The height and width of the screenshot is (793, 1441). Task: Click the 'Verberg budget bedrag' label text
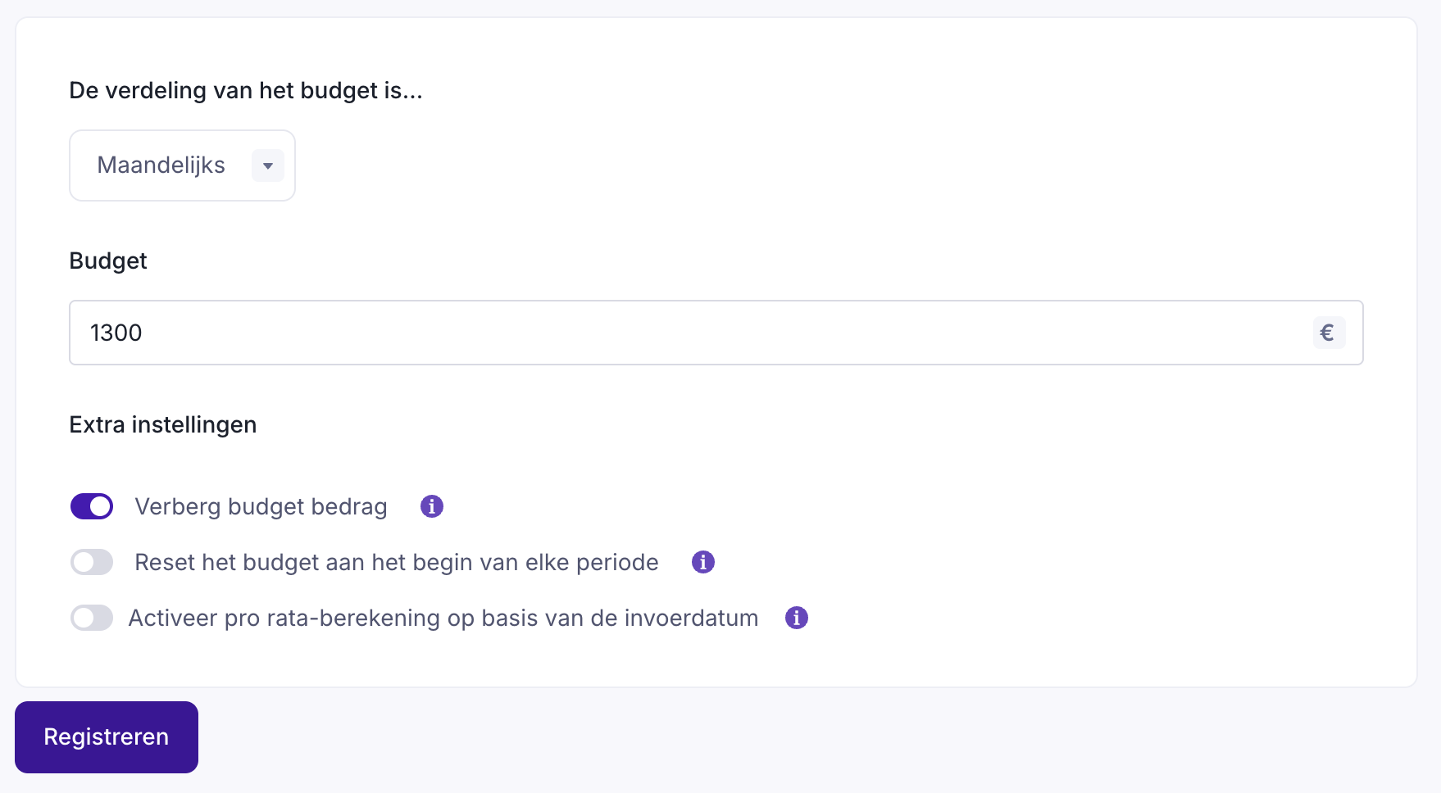point(261,506)
